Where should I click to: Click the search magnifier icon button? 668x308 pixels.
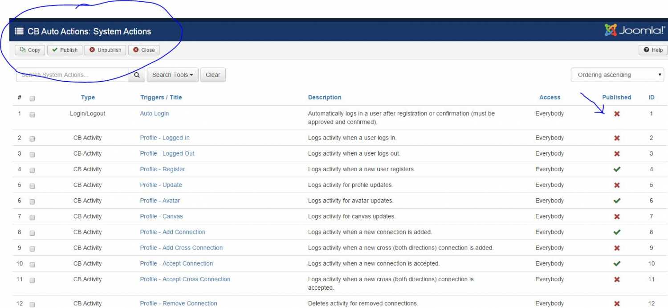pyautogui.click(x=137, y=75)
